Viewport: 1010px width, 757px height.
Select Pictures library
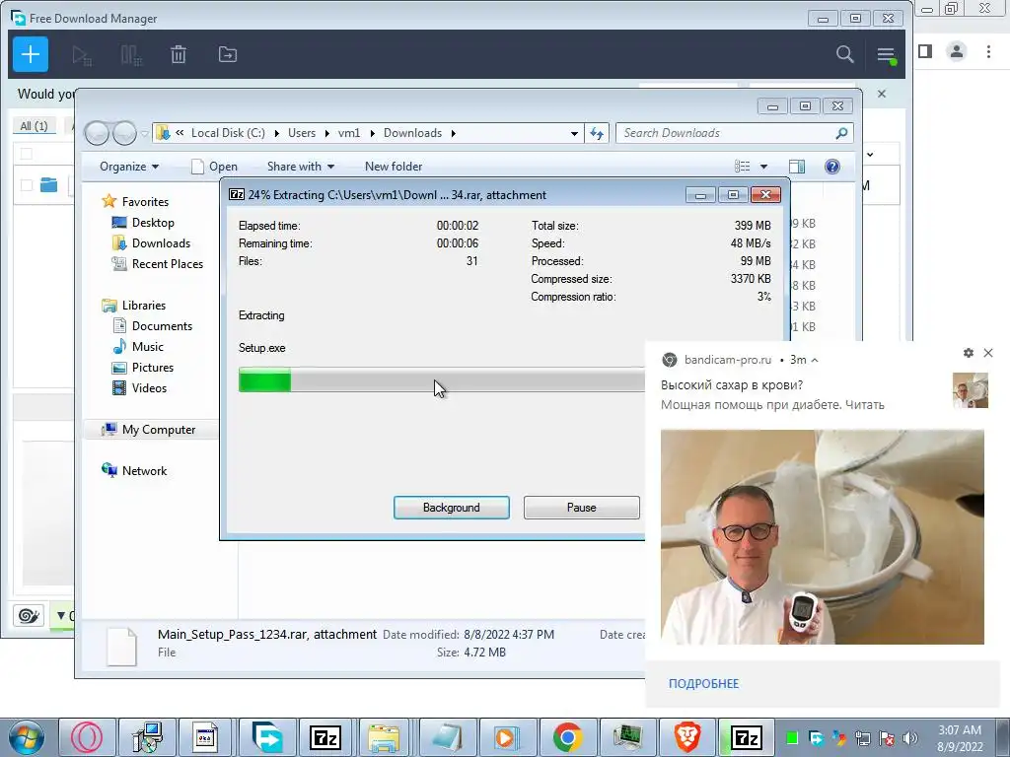143,367
